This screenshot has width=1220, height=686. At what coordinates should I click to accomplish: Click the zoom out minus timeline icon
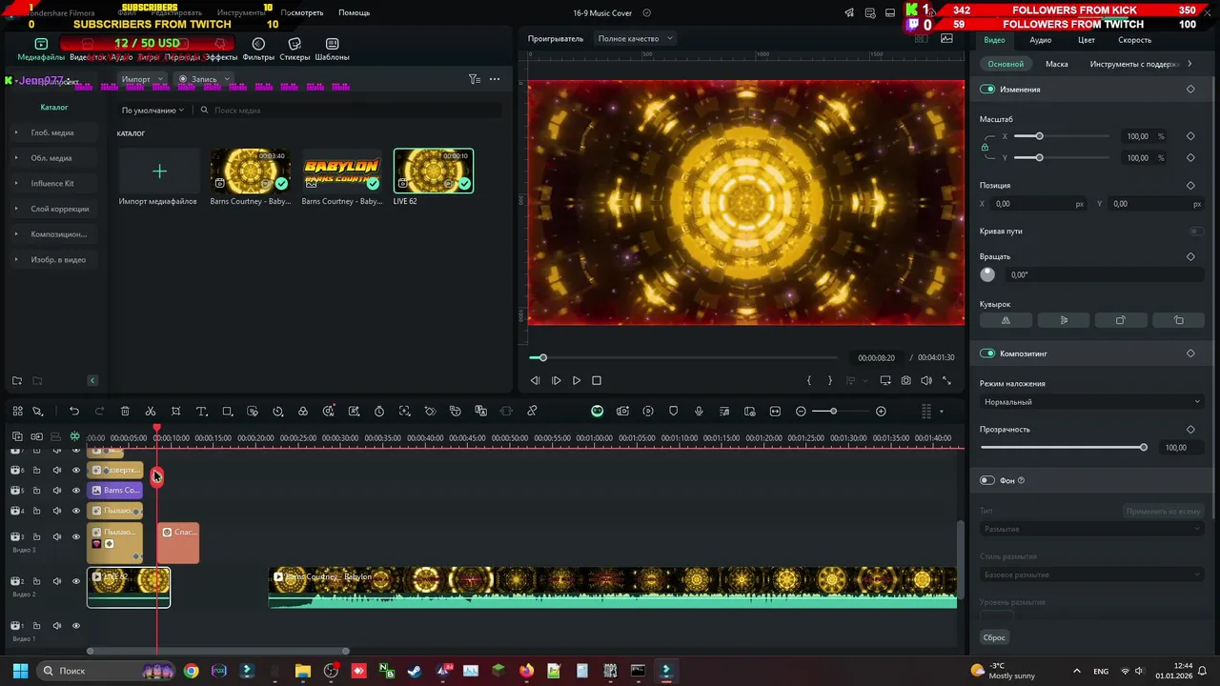pyautogui.click(x=801, y=411)
